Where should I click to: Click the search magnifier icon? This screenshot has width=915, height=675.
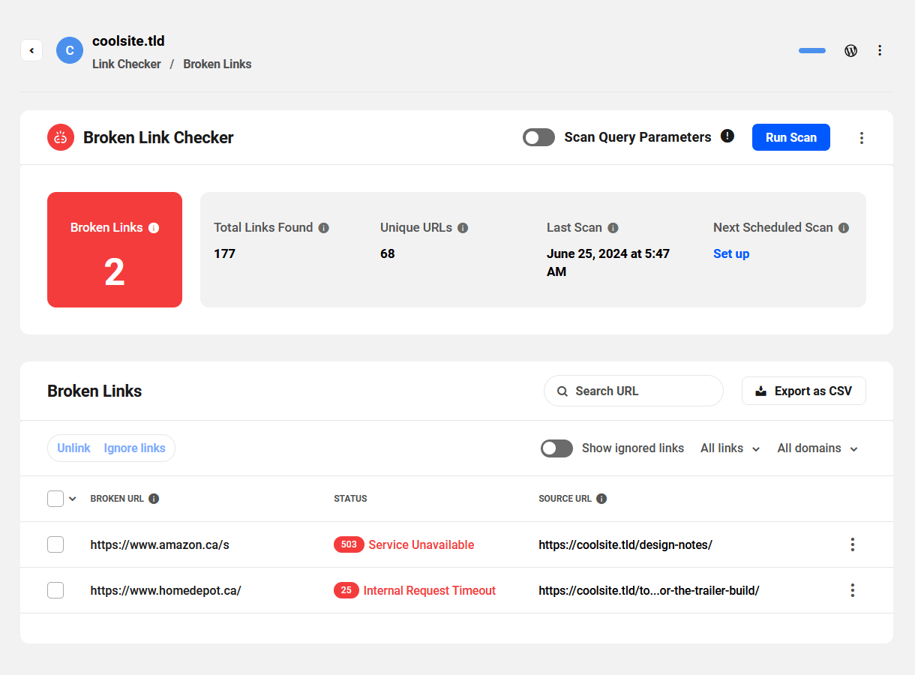562,391
